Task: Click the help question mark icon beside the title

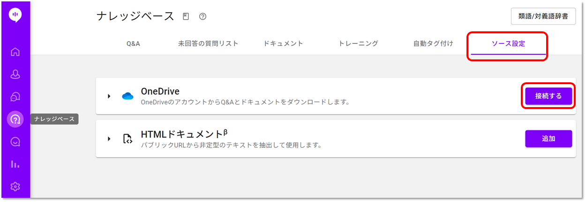Action: pos(203,16)
